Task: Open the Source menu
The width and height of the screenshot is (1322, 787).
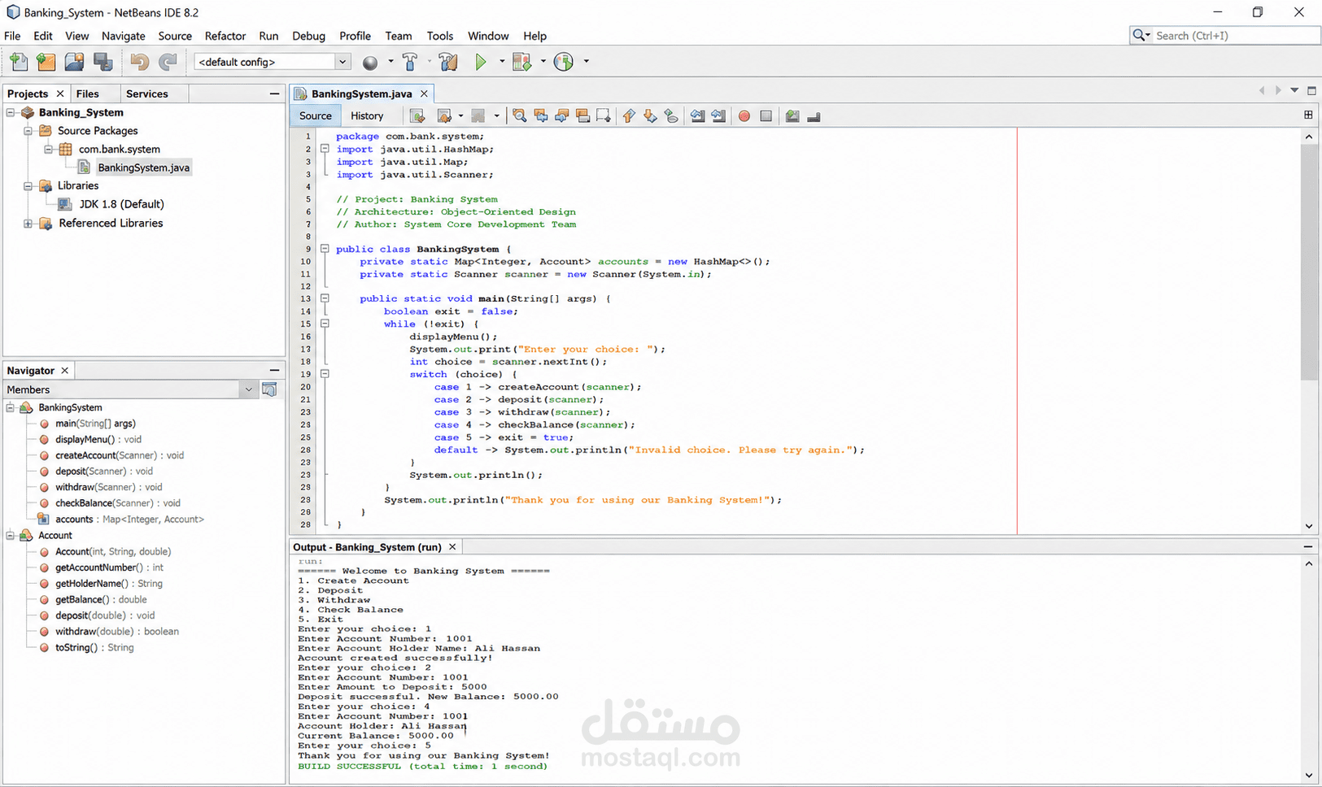Action: (x=175, y=36)
